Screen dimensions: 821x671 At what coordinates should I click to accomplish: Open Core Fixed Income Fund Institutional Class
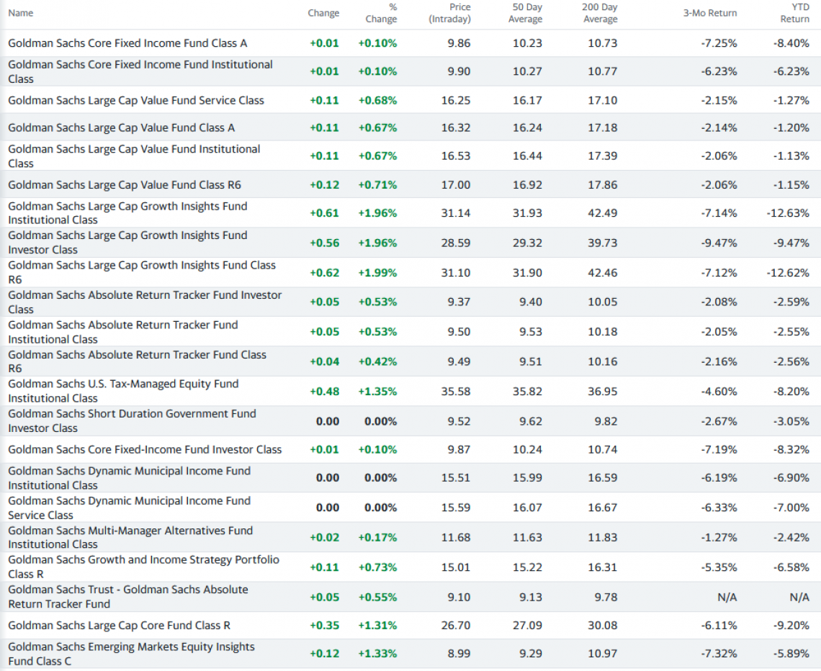140,72
